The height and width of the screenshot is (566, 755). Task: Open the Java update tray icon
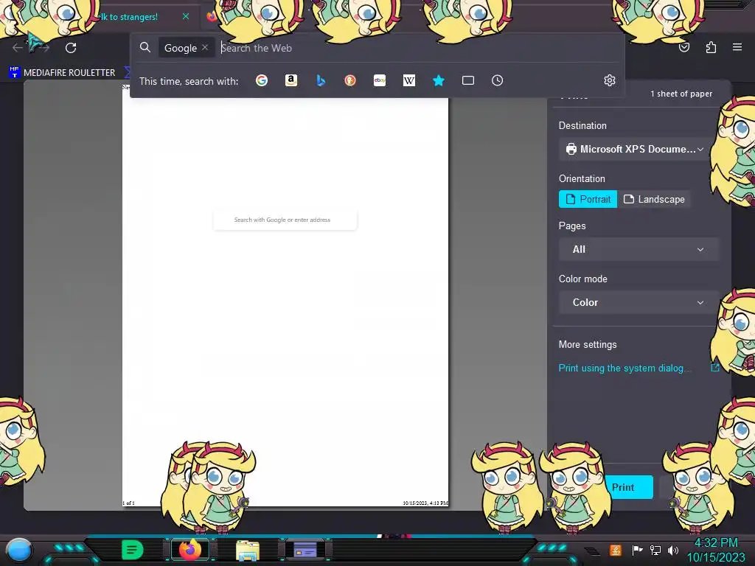coord(616,550)
